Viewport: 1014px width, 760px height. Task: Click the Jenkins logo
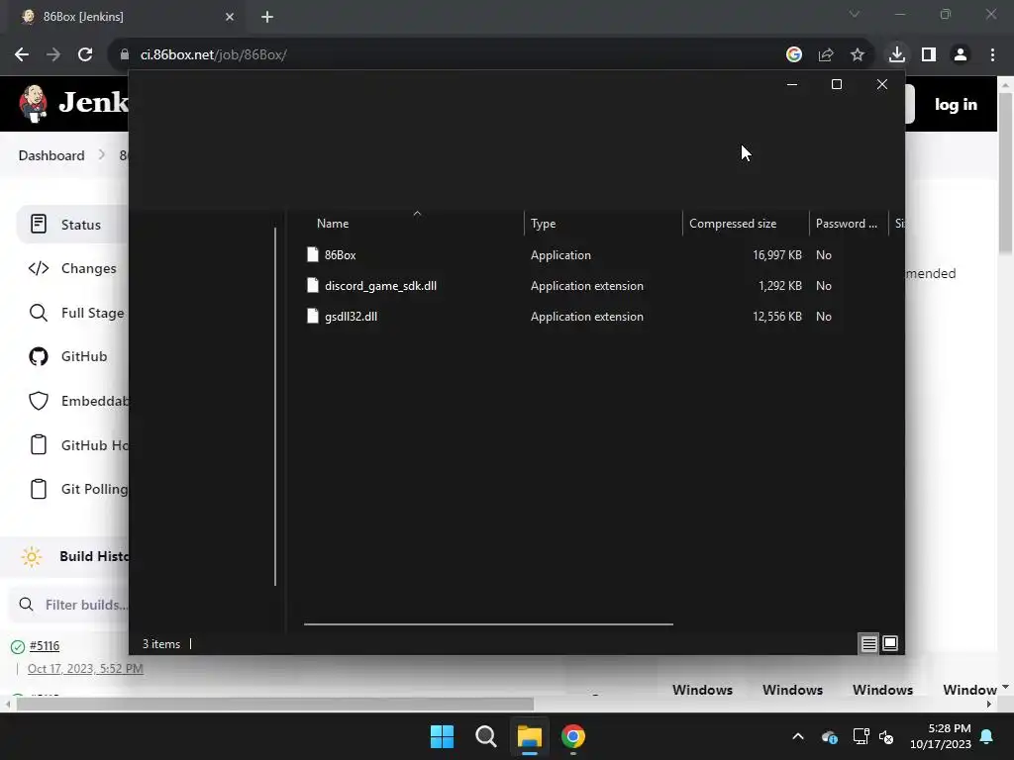pyautogui.click(x=73, y=103)
